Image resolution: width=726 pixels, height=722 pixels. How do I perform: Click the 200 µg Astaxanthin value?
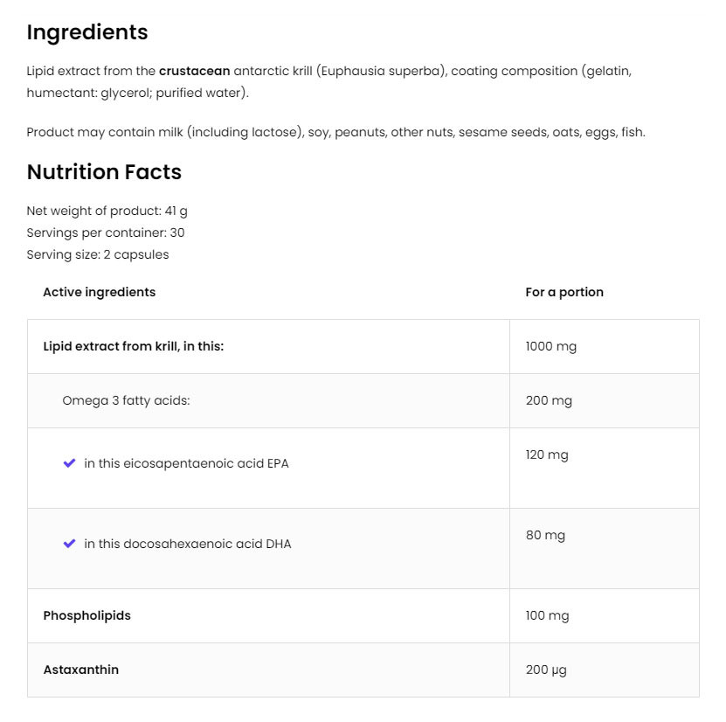tap(546, 670)
